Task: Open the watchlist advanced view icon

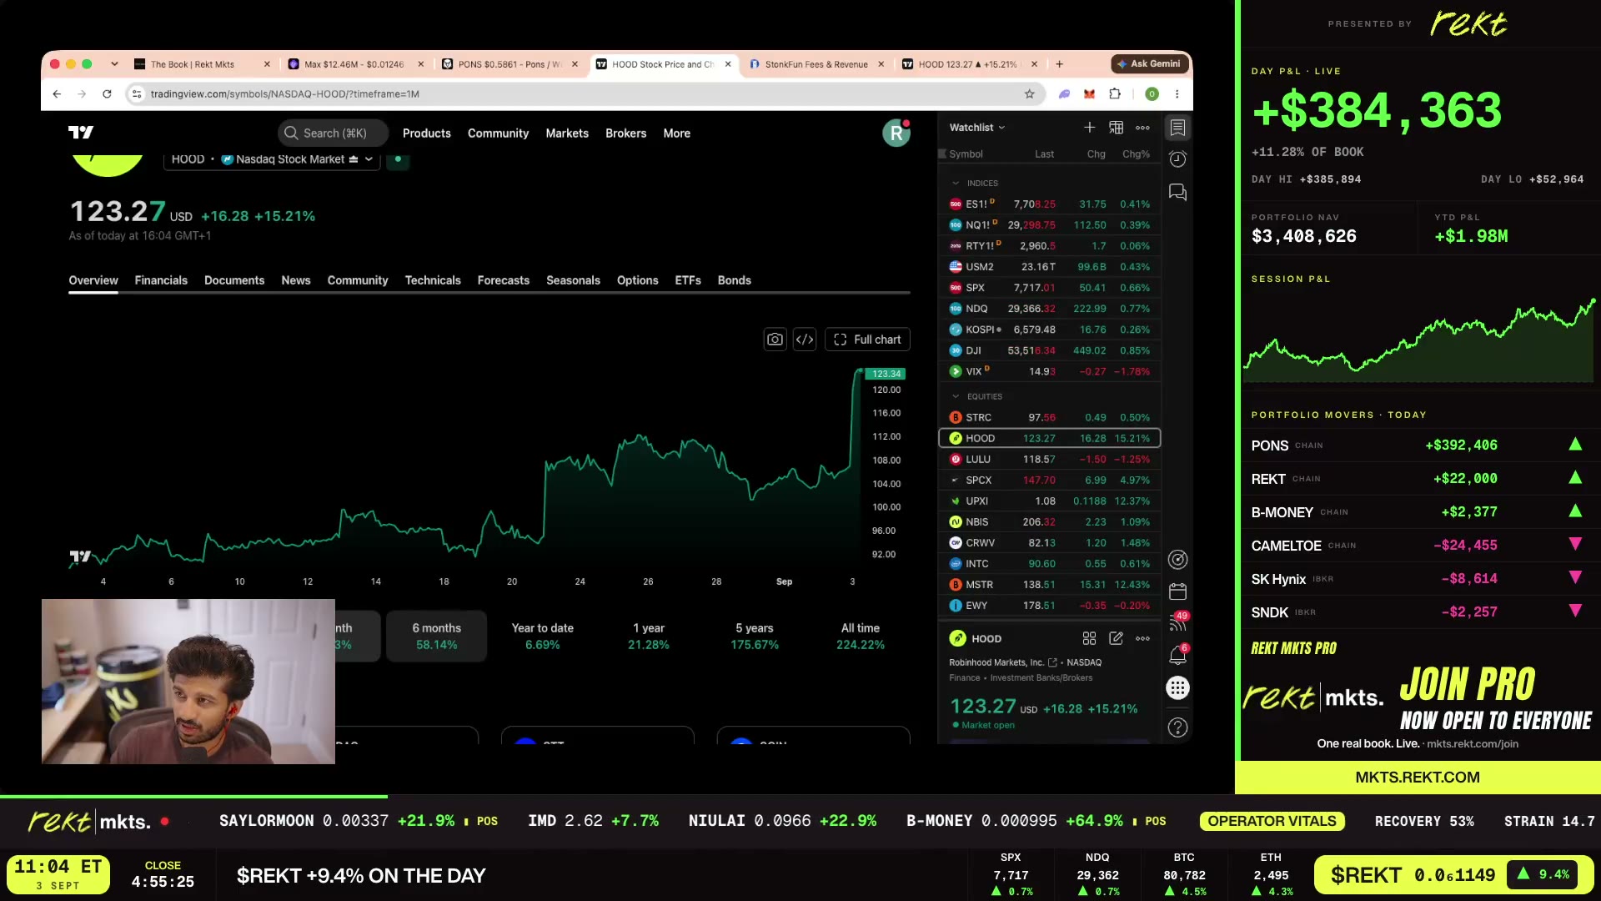Action: point(1116,128)
